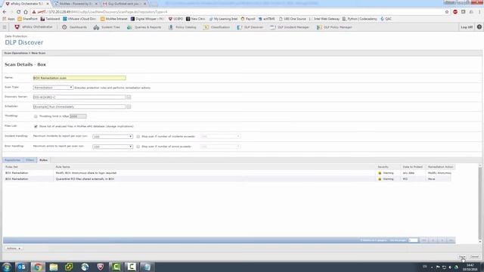Open the McAfee shield app in the taskbar

click(x=101, y=267)
